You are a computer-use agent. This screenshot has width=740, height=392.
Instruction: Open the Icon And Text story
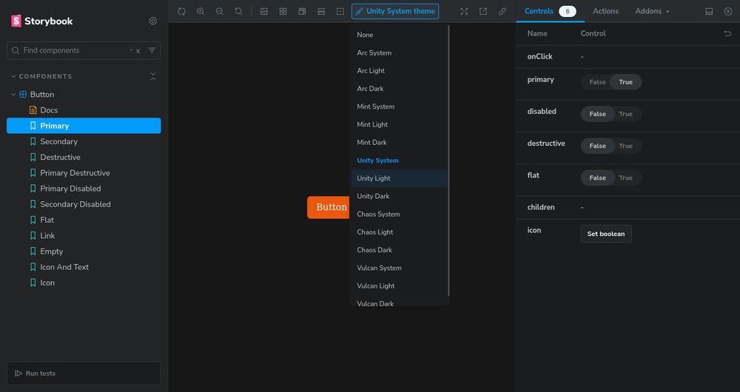[84, 267]
